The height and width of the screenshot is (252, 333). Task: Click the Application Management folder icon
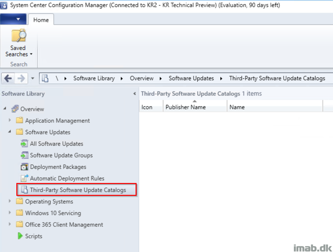20,120
